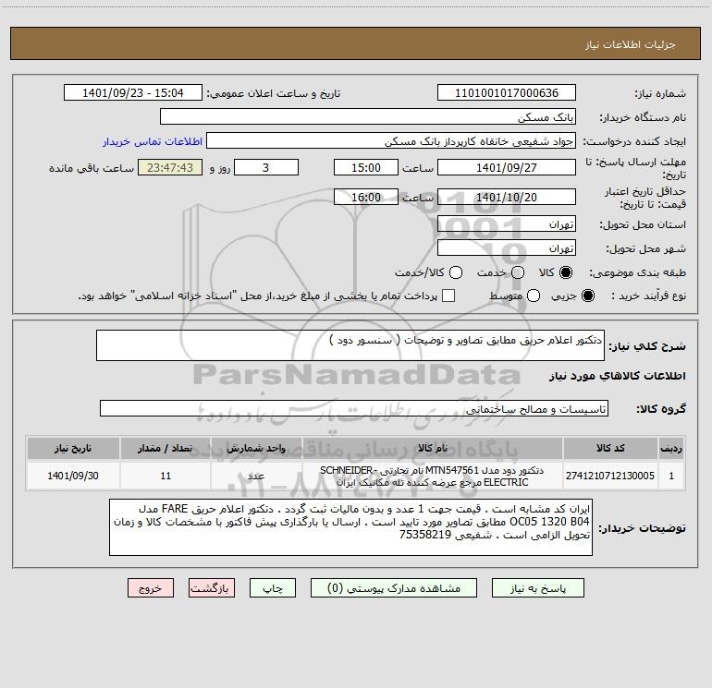Click the بازگشت back button
The height and width of the screenshot is (688, 712).
[212, 588]
